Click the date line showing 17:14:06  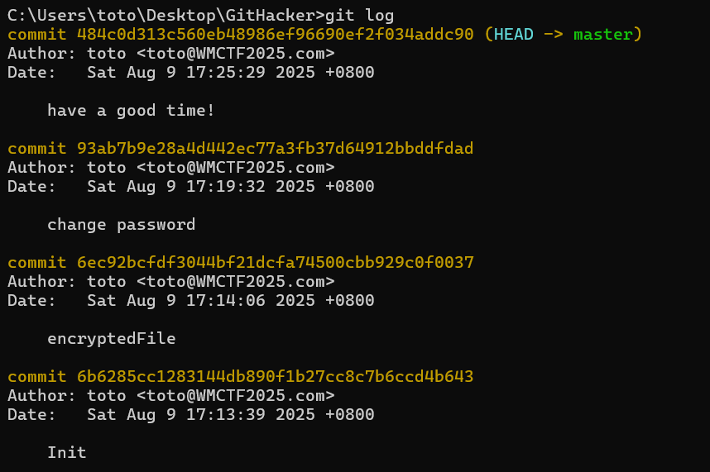click(190, 301)
